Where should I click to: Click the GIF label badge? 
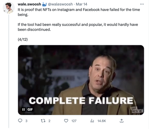(x=30, y=110)
